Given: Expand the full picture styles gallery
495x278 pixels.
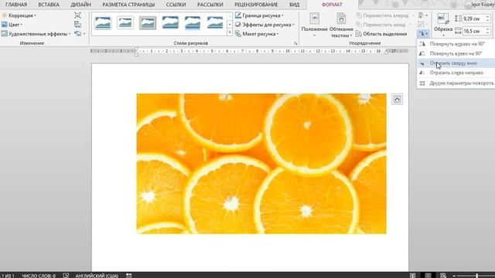Looking at the screenshot, I should pyautogui.click(x=230, y=32).
